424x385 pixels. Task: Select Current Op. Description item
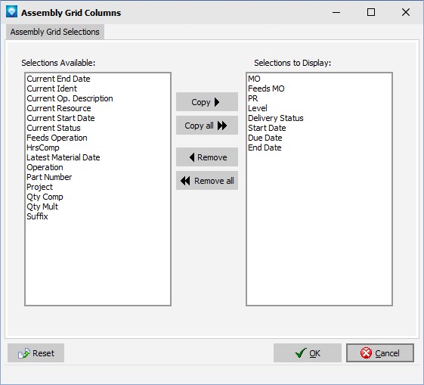[x=70, y=98]
